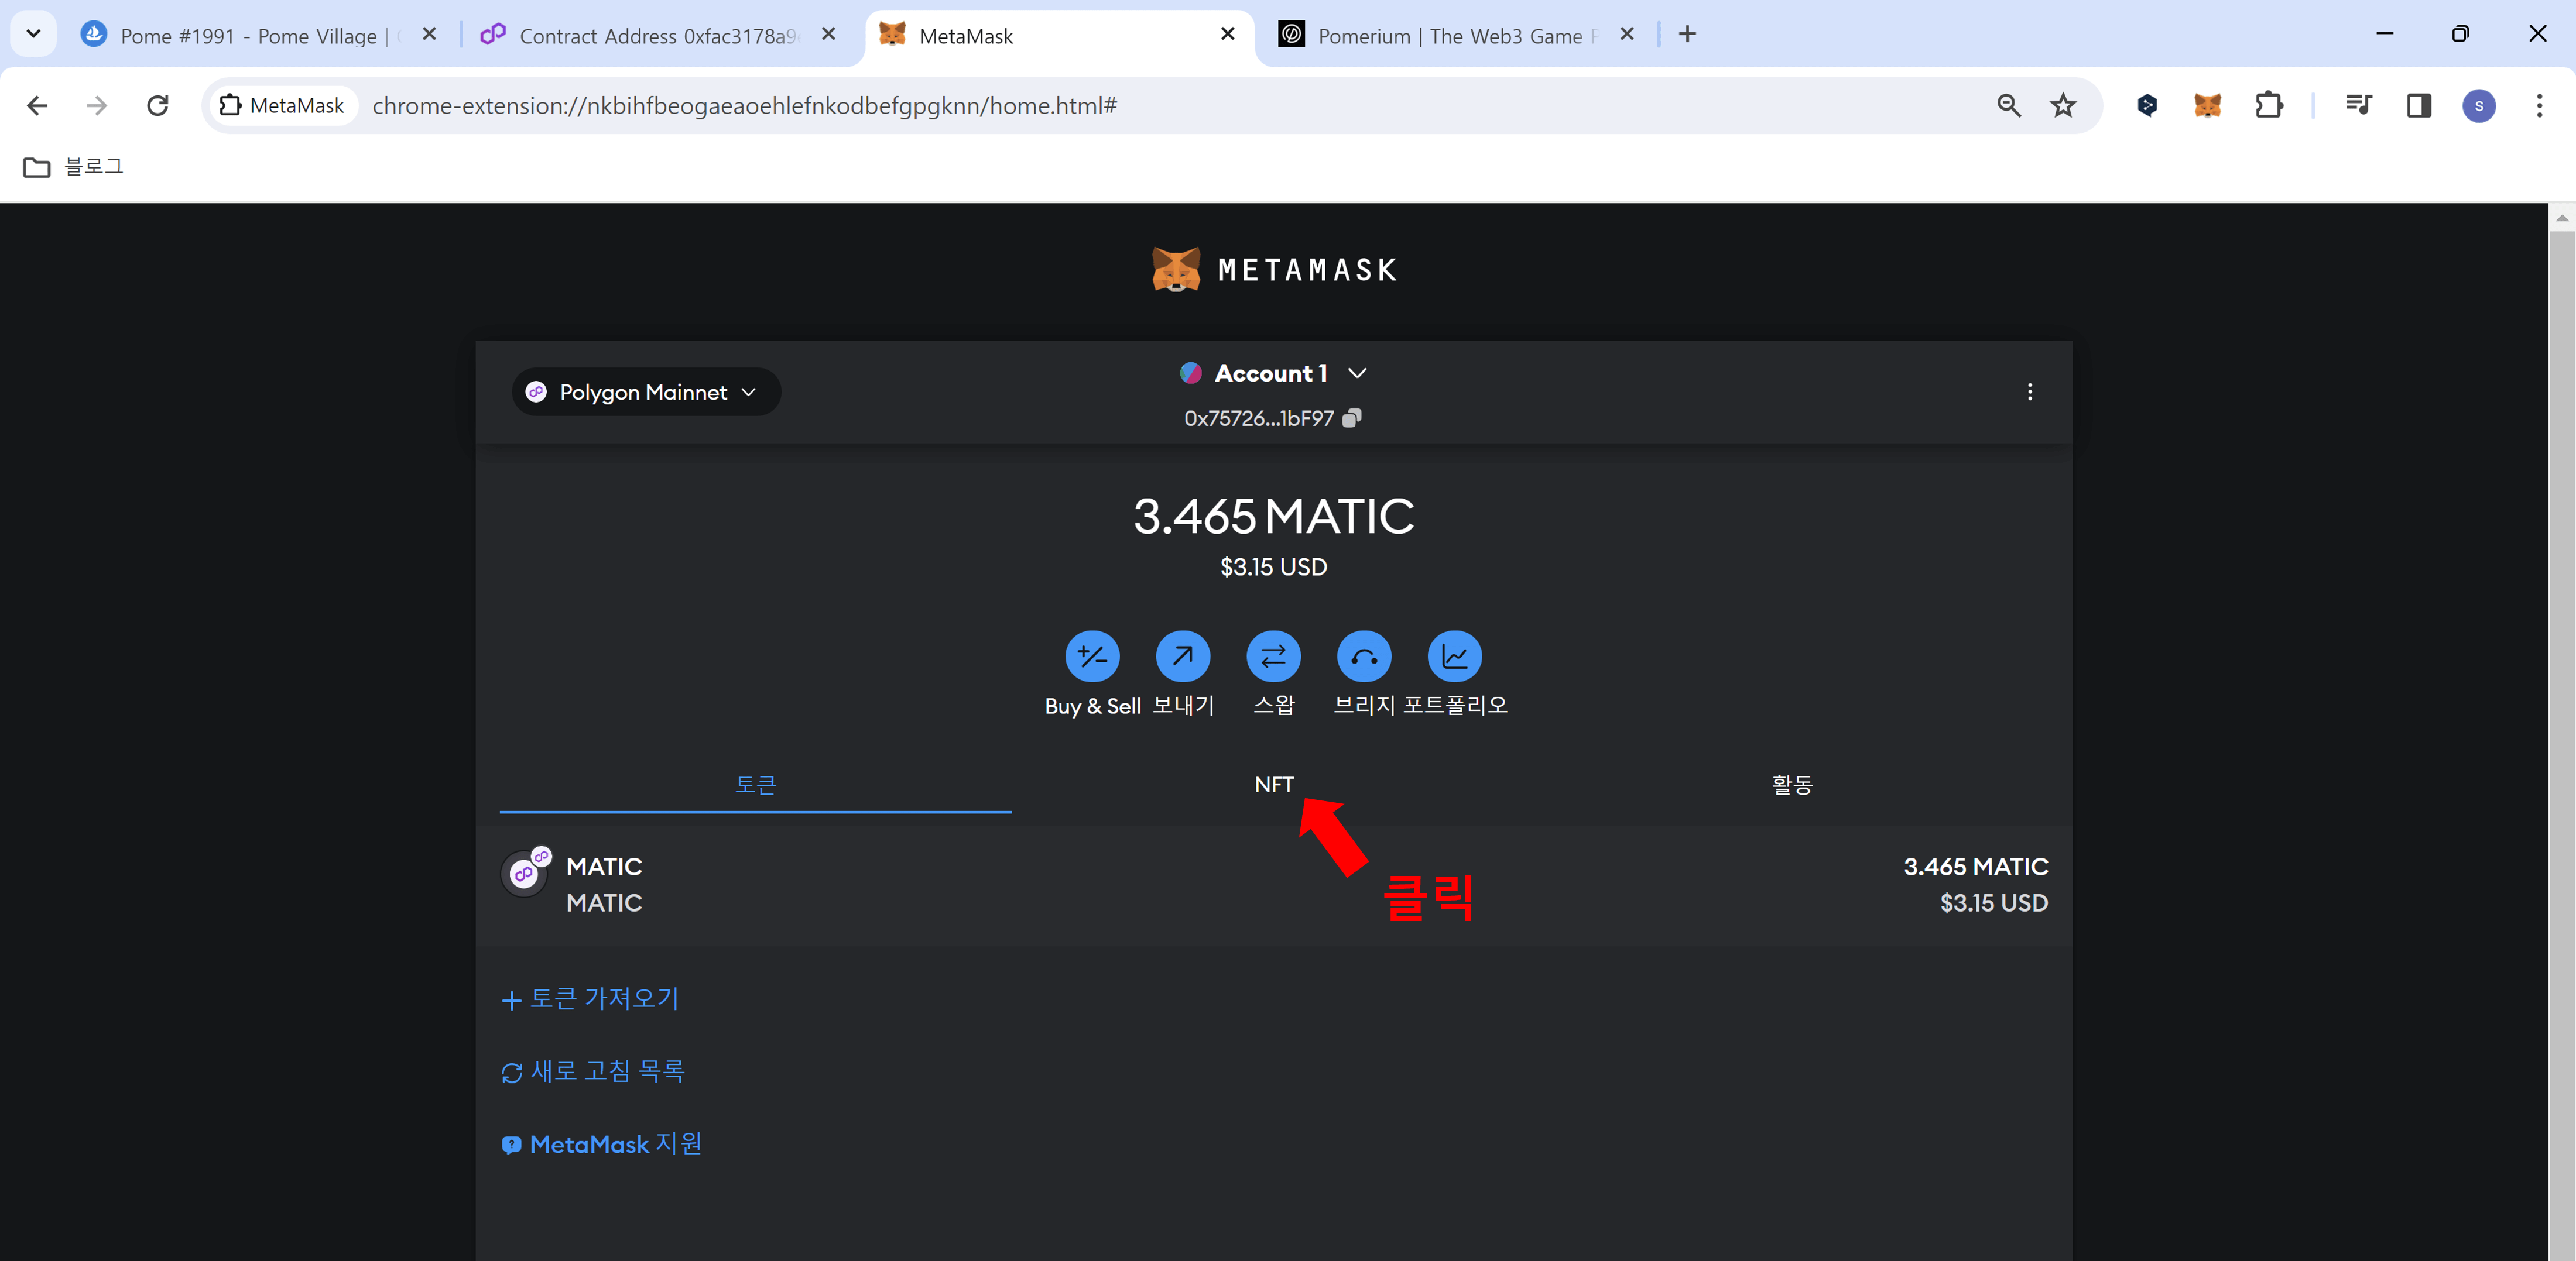Expand the Account 1 dropdown chevron

click(x=1357, y=373)
